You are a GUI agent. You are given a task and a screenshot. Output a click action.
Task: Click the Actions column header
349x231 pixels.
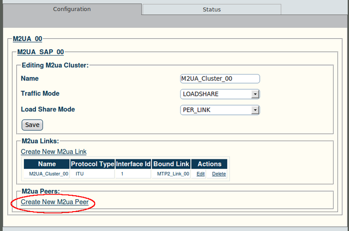[209, 164]
